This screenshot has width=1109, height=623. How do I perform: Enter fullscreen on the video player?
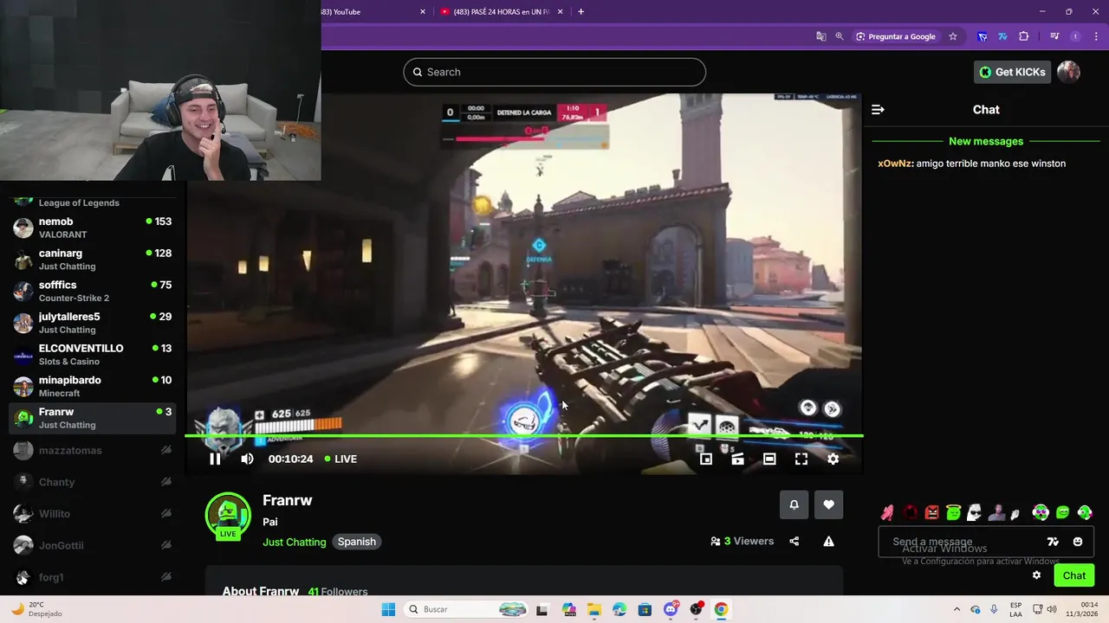[801, 459]
